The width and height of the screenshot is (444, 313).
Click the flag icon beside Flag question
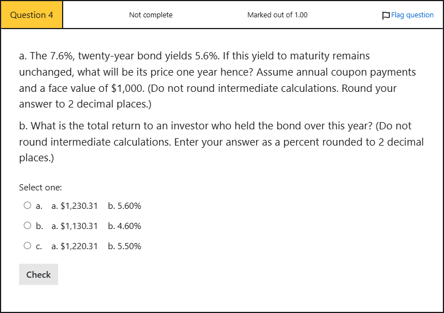(x=386, y=15)
